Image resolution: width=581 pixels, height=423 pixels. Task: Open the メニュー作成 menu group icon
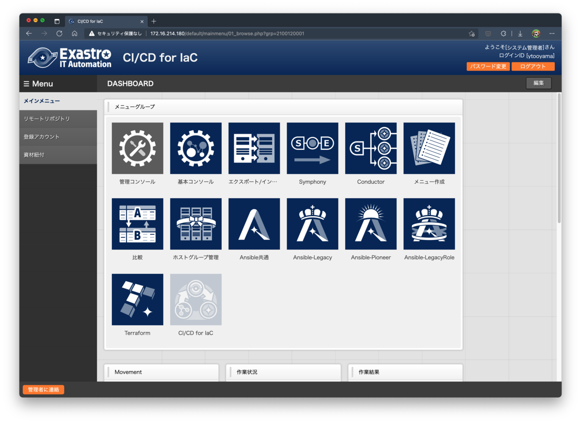click(429, 148)
